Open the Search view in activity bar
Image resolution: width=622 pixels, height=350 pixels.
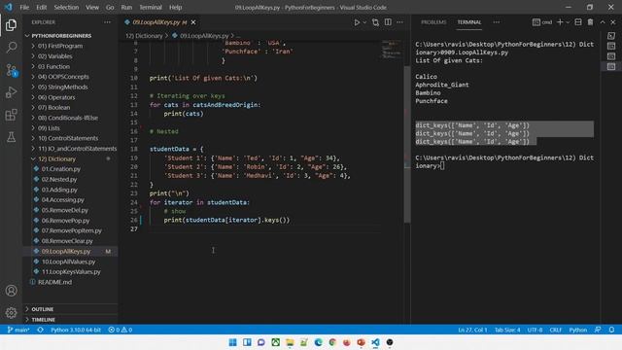11,48
